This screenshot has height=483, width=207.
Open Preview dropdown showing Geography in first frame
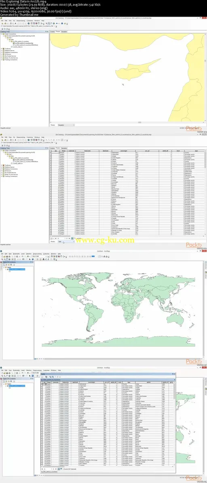pos(66,125)
